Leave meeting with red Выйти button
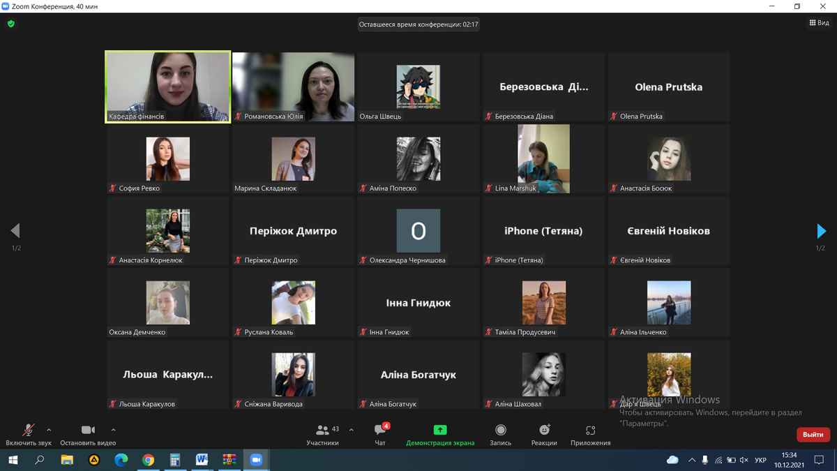The width and height of the screenshot is (837, 471). [x=813, y=435]
